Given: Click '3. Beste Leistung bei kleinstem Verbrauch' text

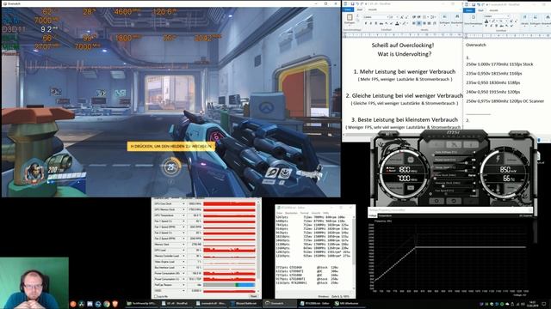Looking at the screenshot, I should (405, 120).
